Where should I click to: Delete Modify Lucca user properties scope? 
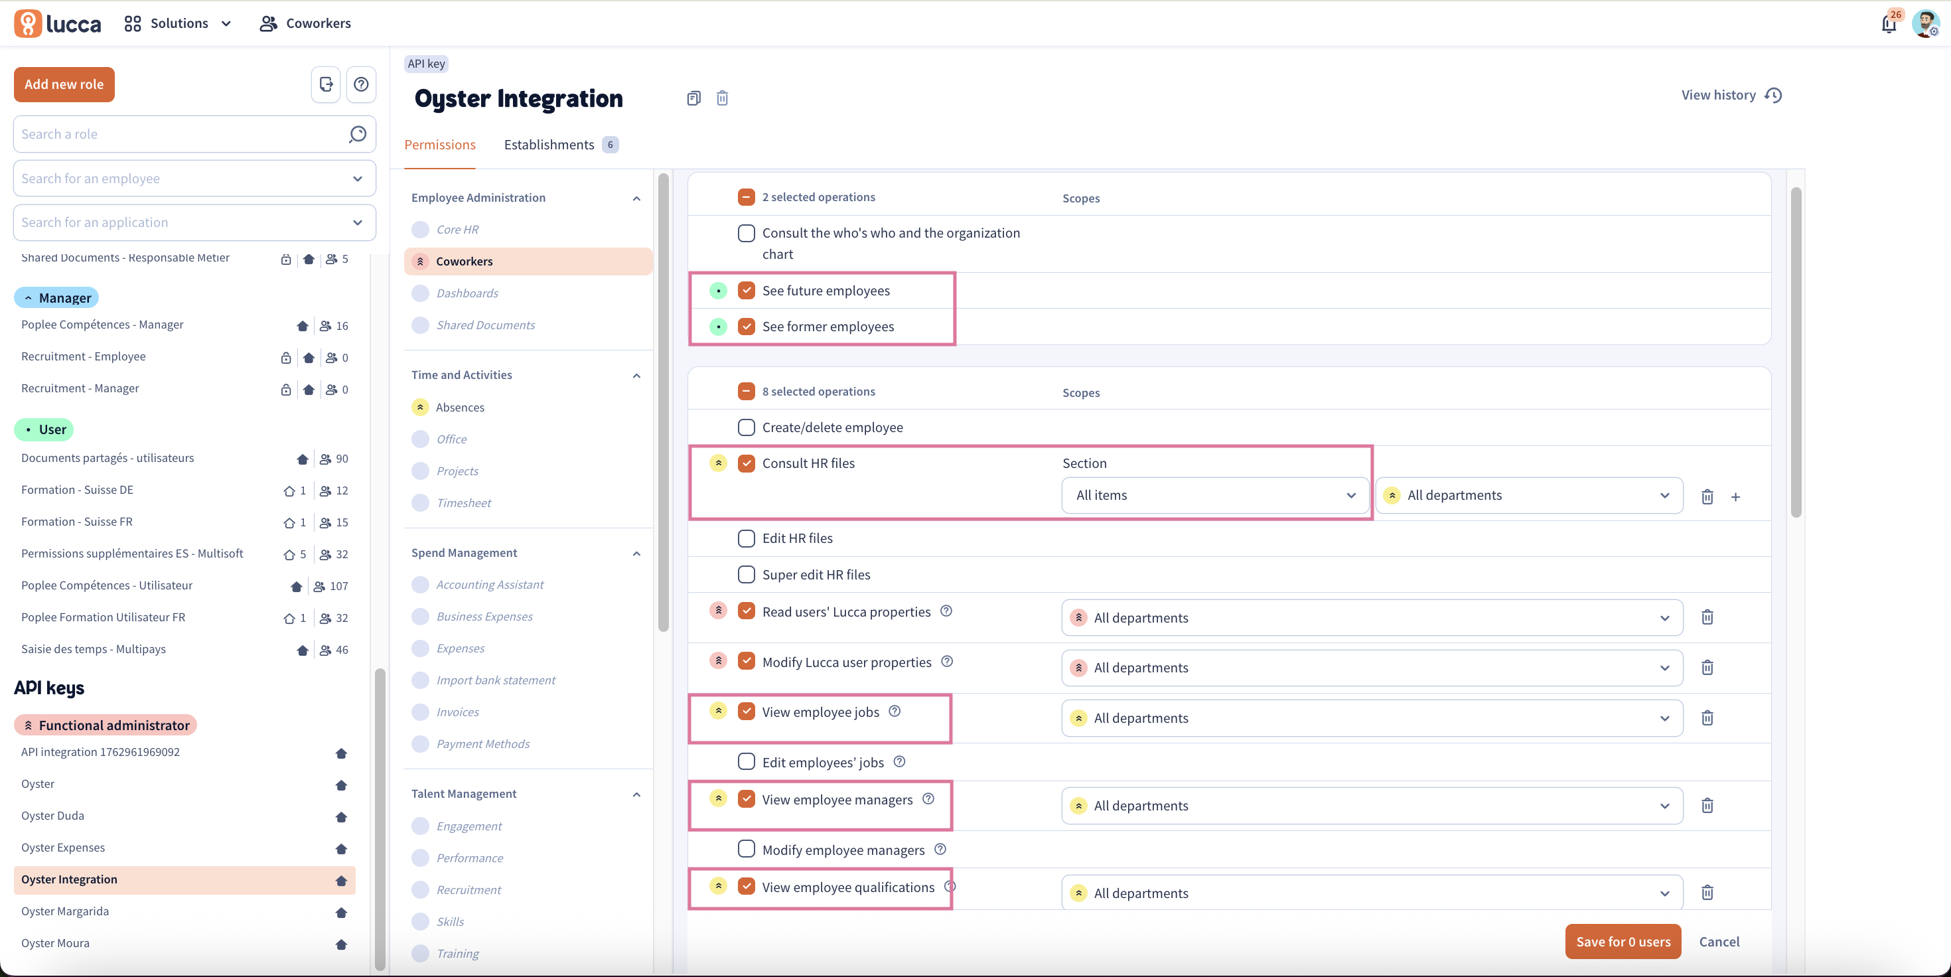tap(1707, 667)
